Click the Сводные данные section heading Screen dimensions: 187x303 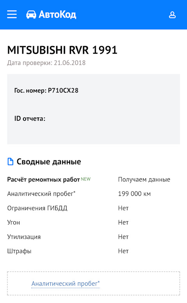(49, 161)
